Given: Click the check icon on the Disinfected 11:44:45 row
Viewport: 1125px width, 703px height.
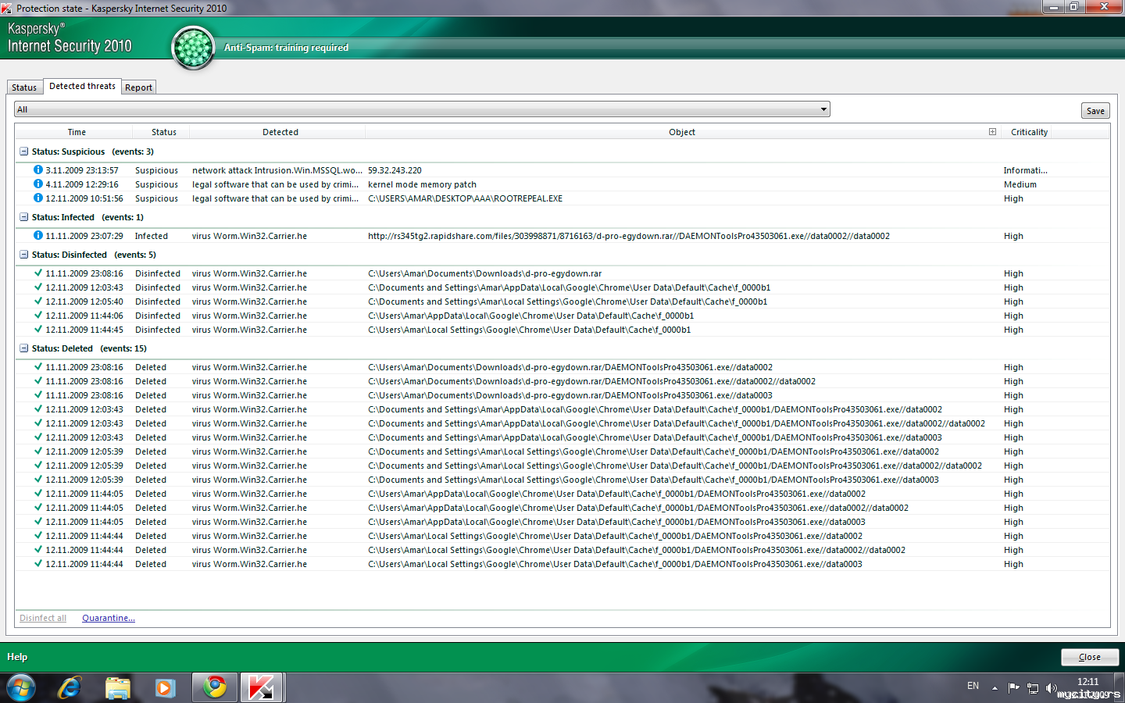Looking at the screenshot, I should point(38,329).
